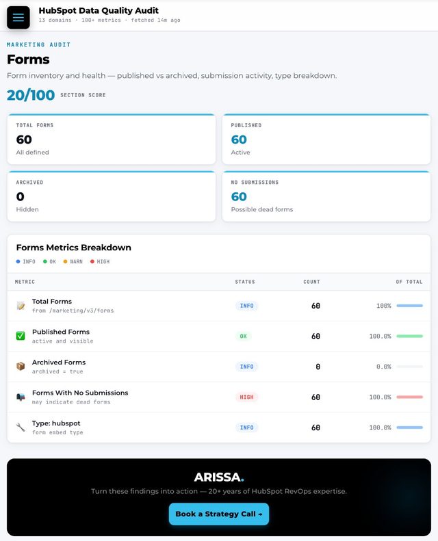Click the orange WARN legend dot

[65, 261]
